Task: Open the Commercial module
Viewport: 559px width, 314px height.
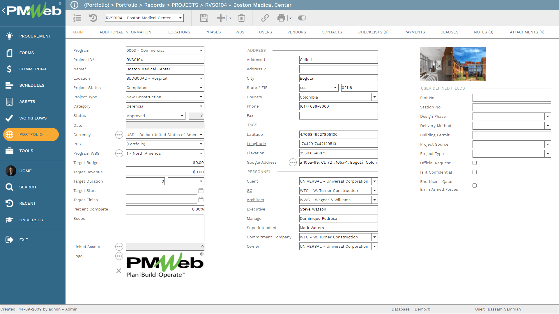Action: point(33,69)
